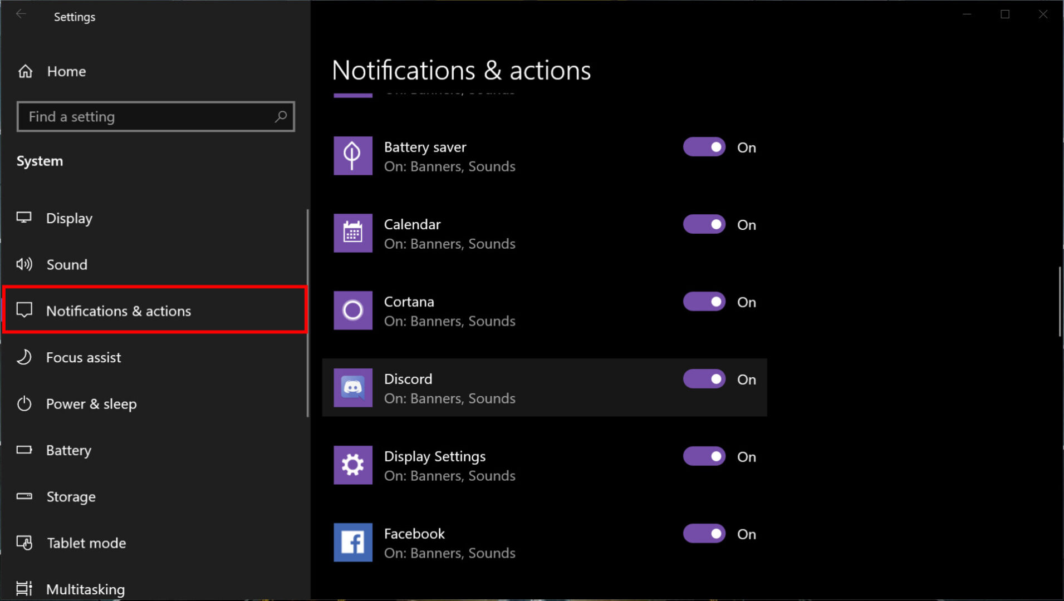Viewport: 1064px width, 601px height.
Task: Click the Cortana circle icon
Action: tap(352, 311)
